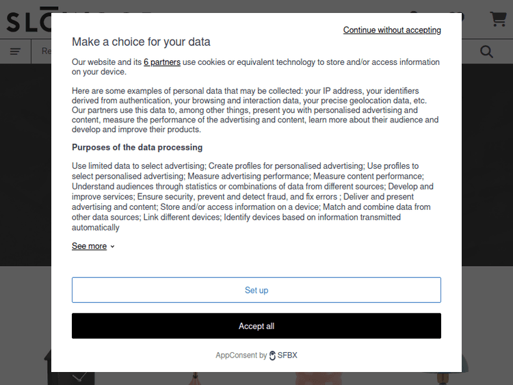Viewport: 513px width, 385px height.
Task: Open the hamburger menu icon
Action: point(15,51)
